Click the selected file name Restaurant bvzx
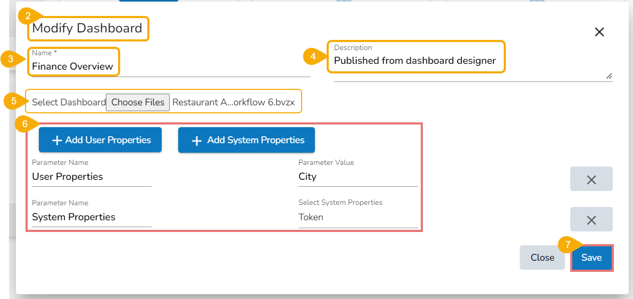Image resolution: width=633 pixels, height=299 pixels. [233, 102]
